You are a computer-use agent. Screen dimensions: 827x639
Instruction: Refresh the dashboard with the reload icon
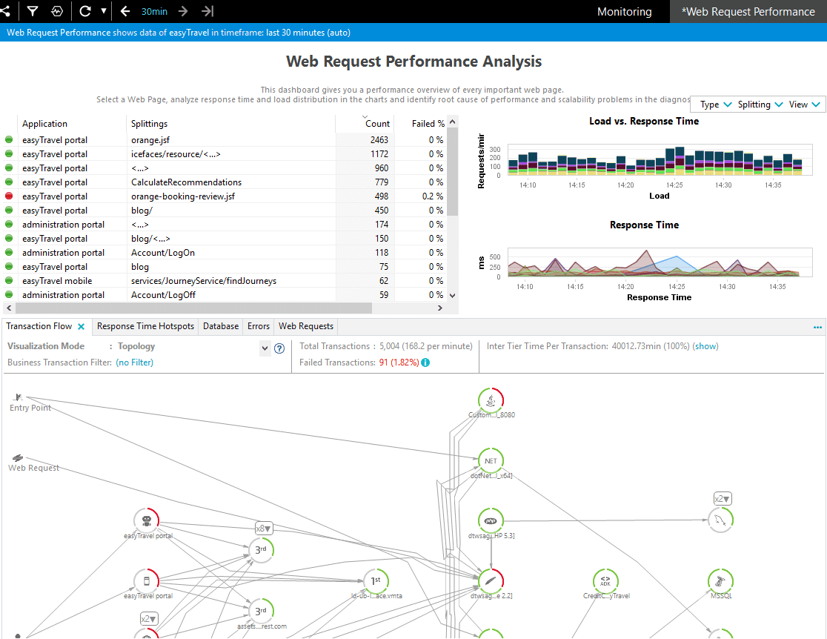[x=85, y=11]
